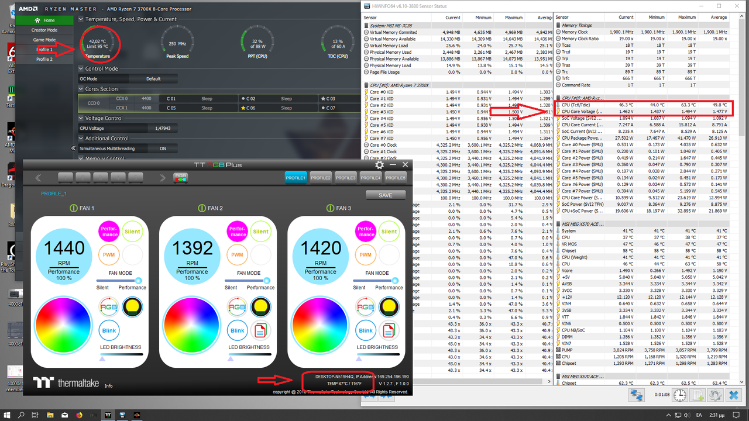Screen dimensions: 749x421
Task: Select yellow LED light mode for Fan 2
Action: pos(260,307)
